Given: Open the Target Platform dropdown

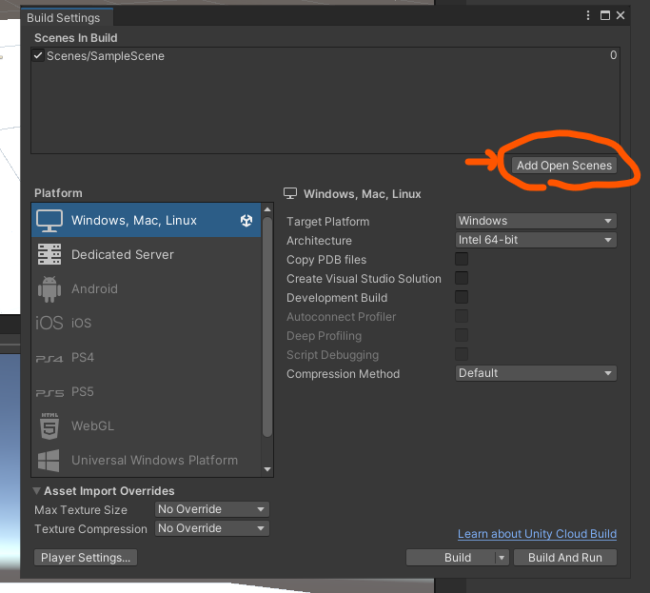Looking at the screenshot, I should point(536,221).
